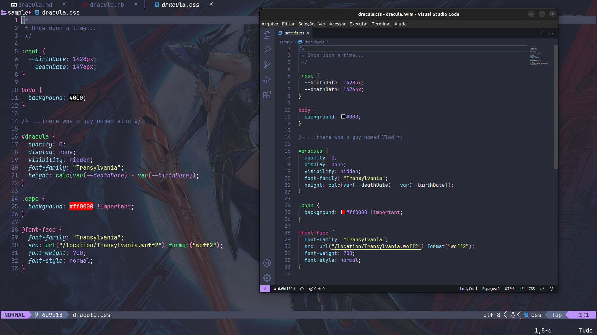Click the black #000 color swatch in VS Code
The image size is (597, 335).
tap(343, 117)
